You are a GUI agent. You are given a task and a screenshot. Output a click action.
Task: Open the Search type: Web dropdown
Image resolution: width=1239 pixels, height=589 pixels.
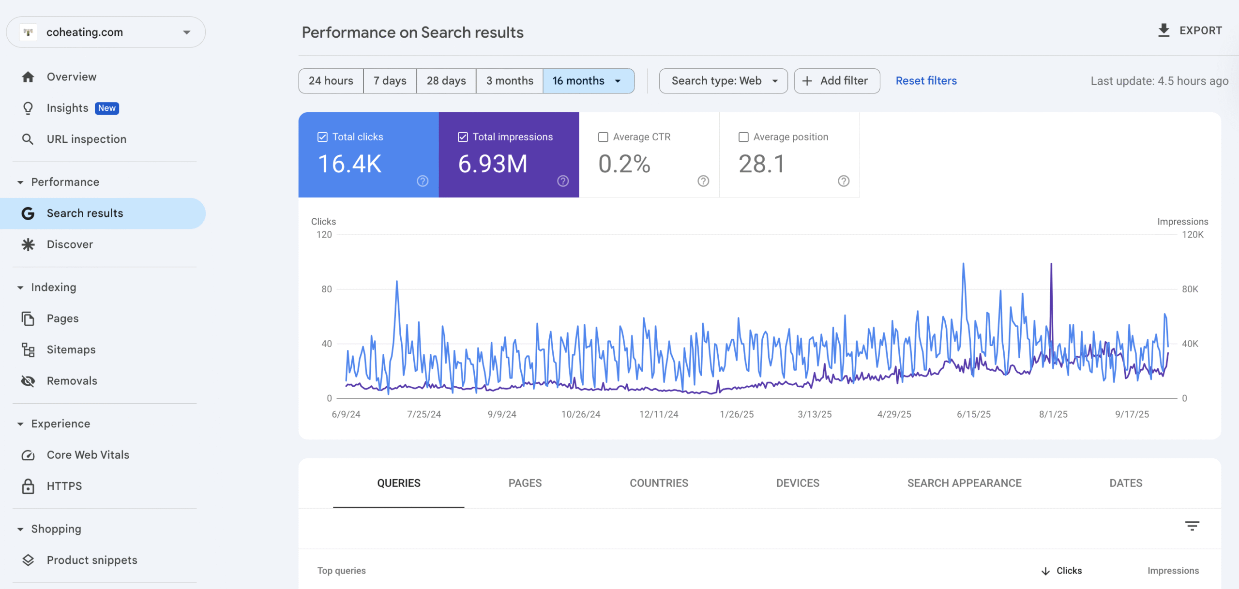(723, 81)
